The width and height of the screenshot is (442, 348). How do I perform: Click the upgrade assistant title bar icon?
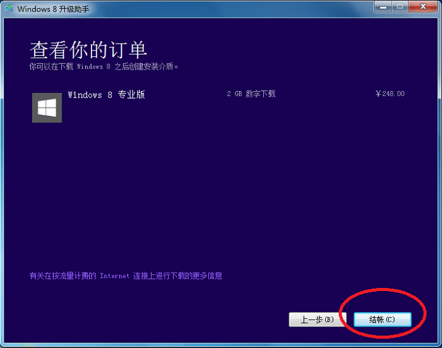coord(9,8)
